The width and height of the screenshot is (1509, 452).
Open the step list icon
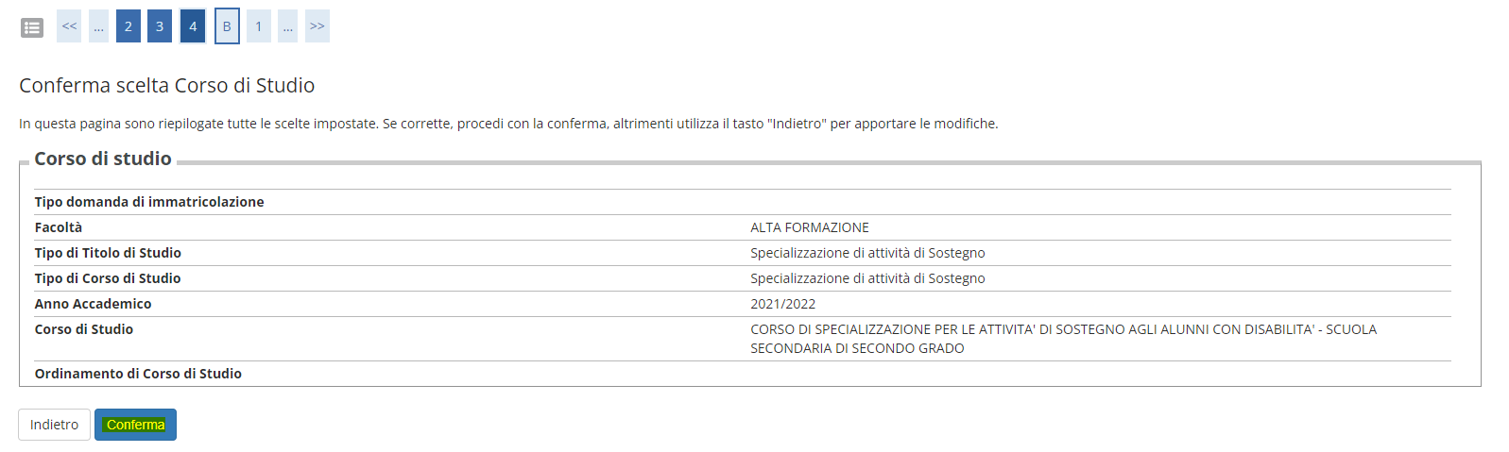tap(32, 27)
